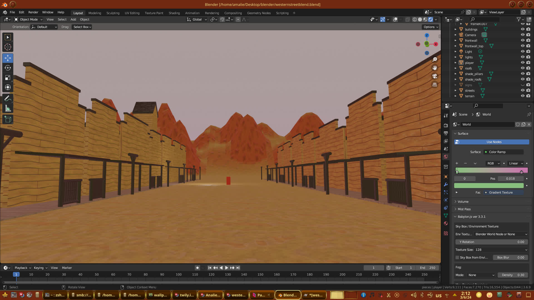
Task: Open Modifier properties wrench tab
Action: tap(446, 184)
